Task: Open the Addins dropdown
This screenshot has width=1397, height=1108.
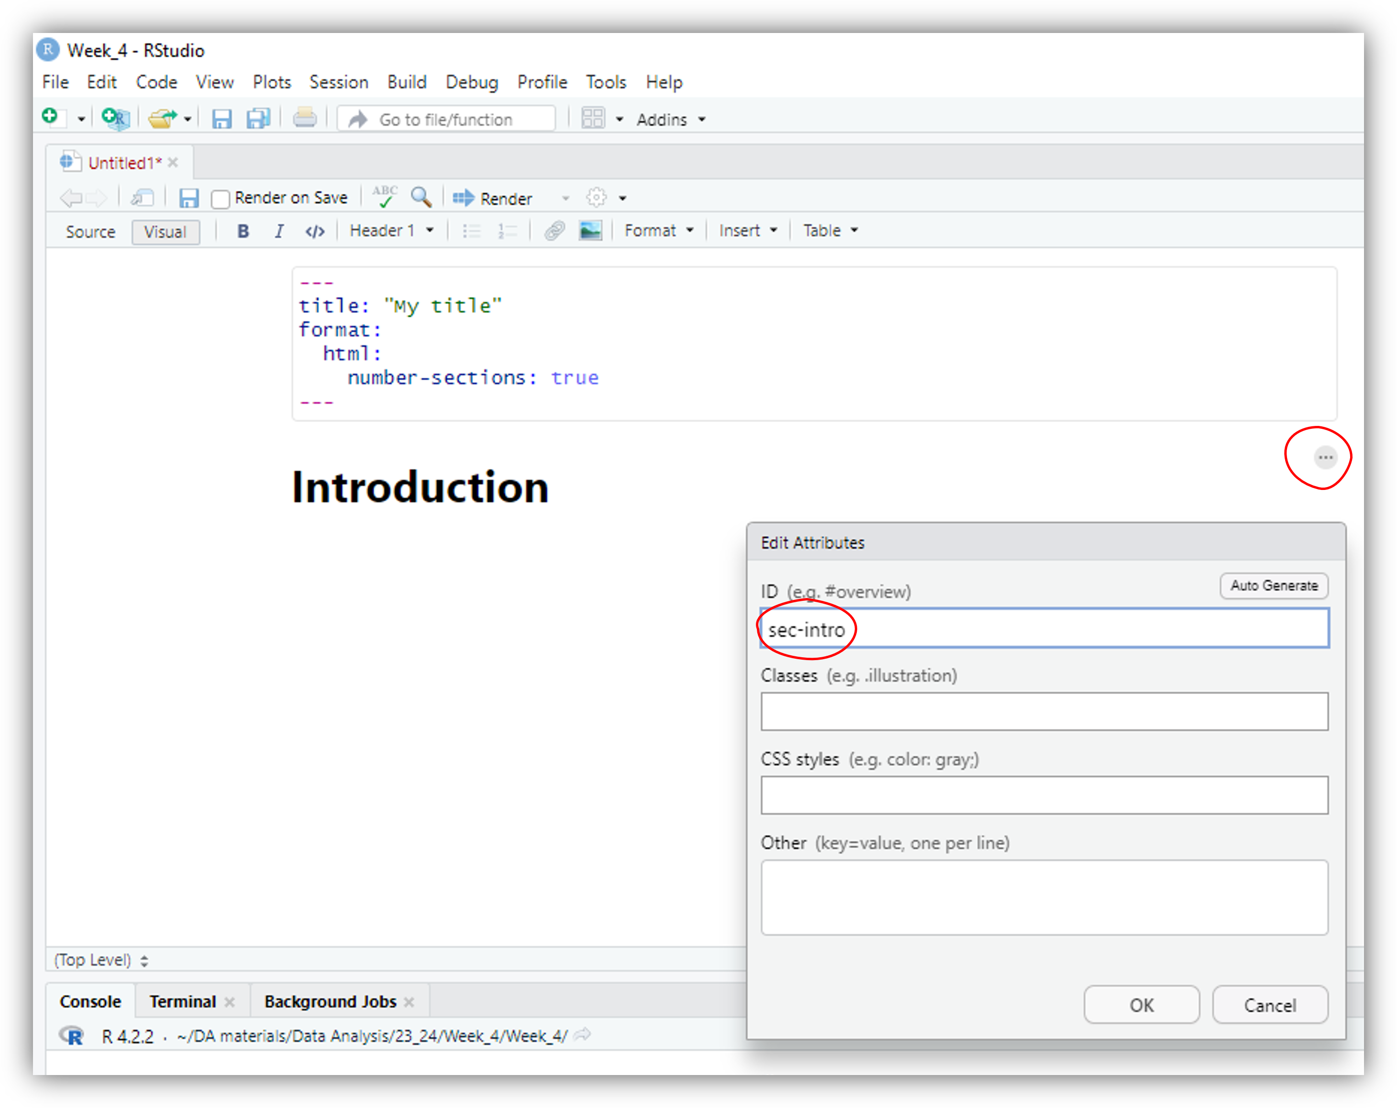Action: click(x=671, y=119)
